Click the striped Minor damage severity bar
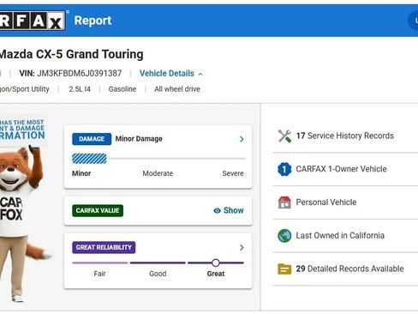 click(89, 159)
